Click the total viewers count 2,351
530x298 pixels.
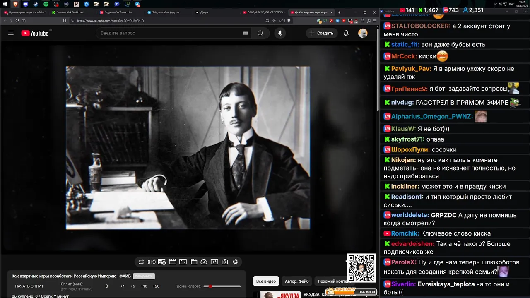pyautogui.click(x=473, y=10)
